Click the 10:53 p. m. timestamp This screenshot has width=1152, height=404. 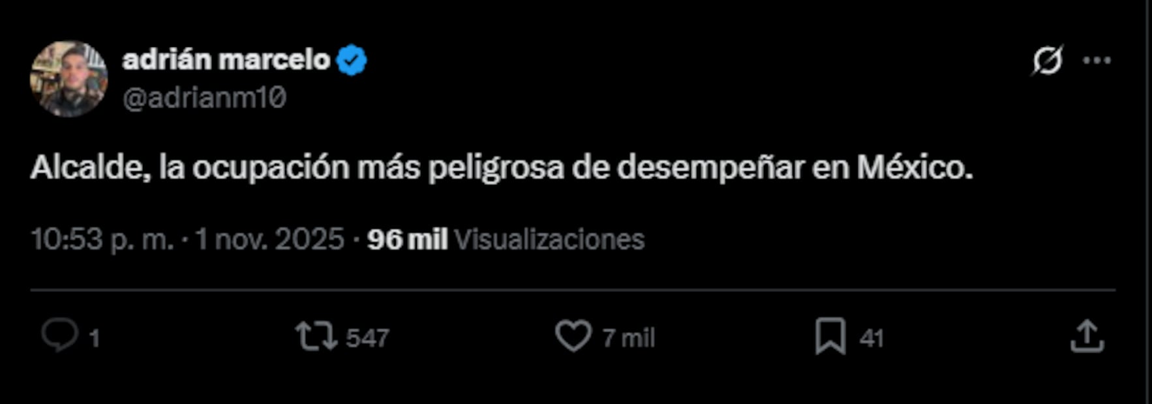pyautogui.click(x=102, y=239)
